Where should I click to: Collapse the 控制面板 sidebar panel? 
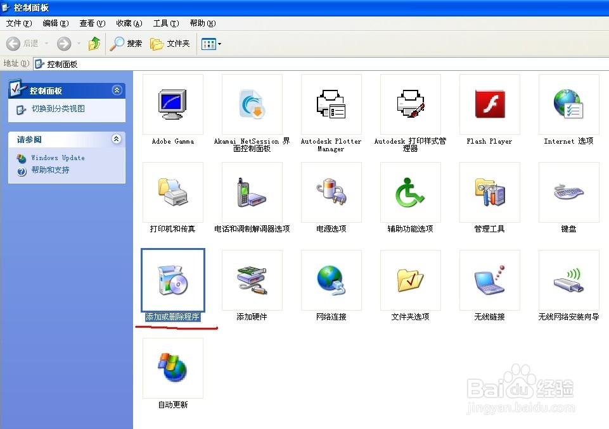(x=117, y=90)
